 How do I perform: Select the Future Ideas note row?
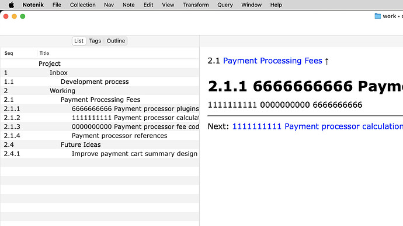point(100,145)
